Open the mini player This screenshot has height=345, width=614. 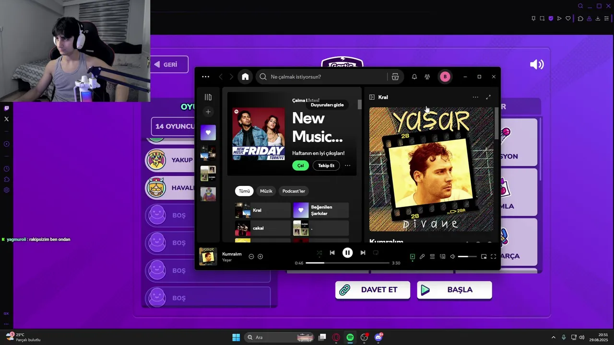(x=484, y=257)
